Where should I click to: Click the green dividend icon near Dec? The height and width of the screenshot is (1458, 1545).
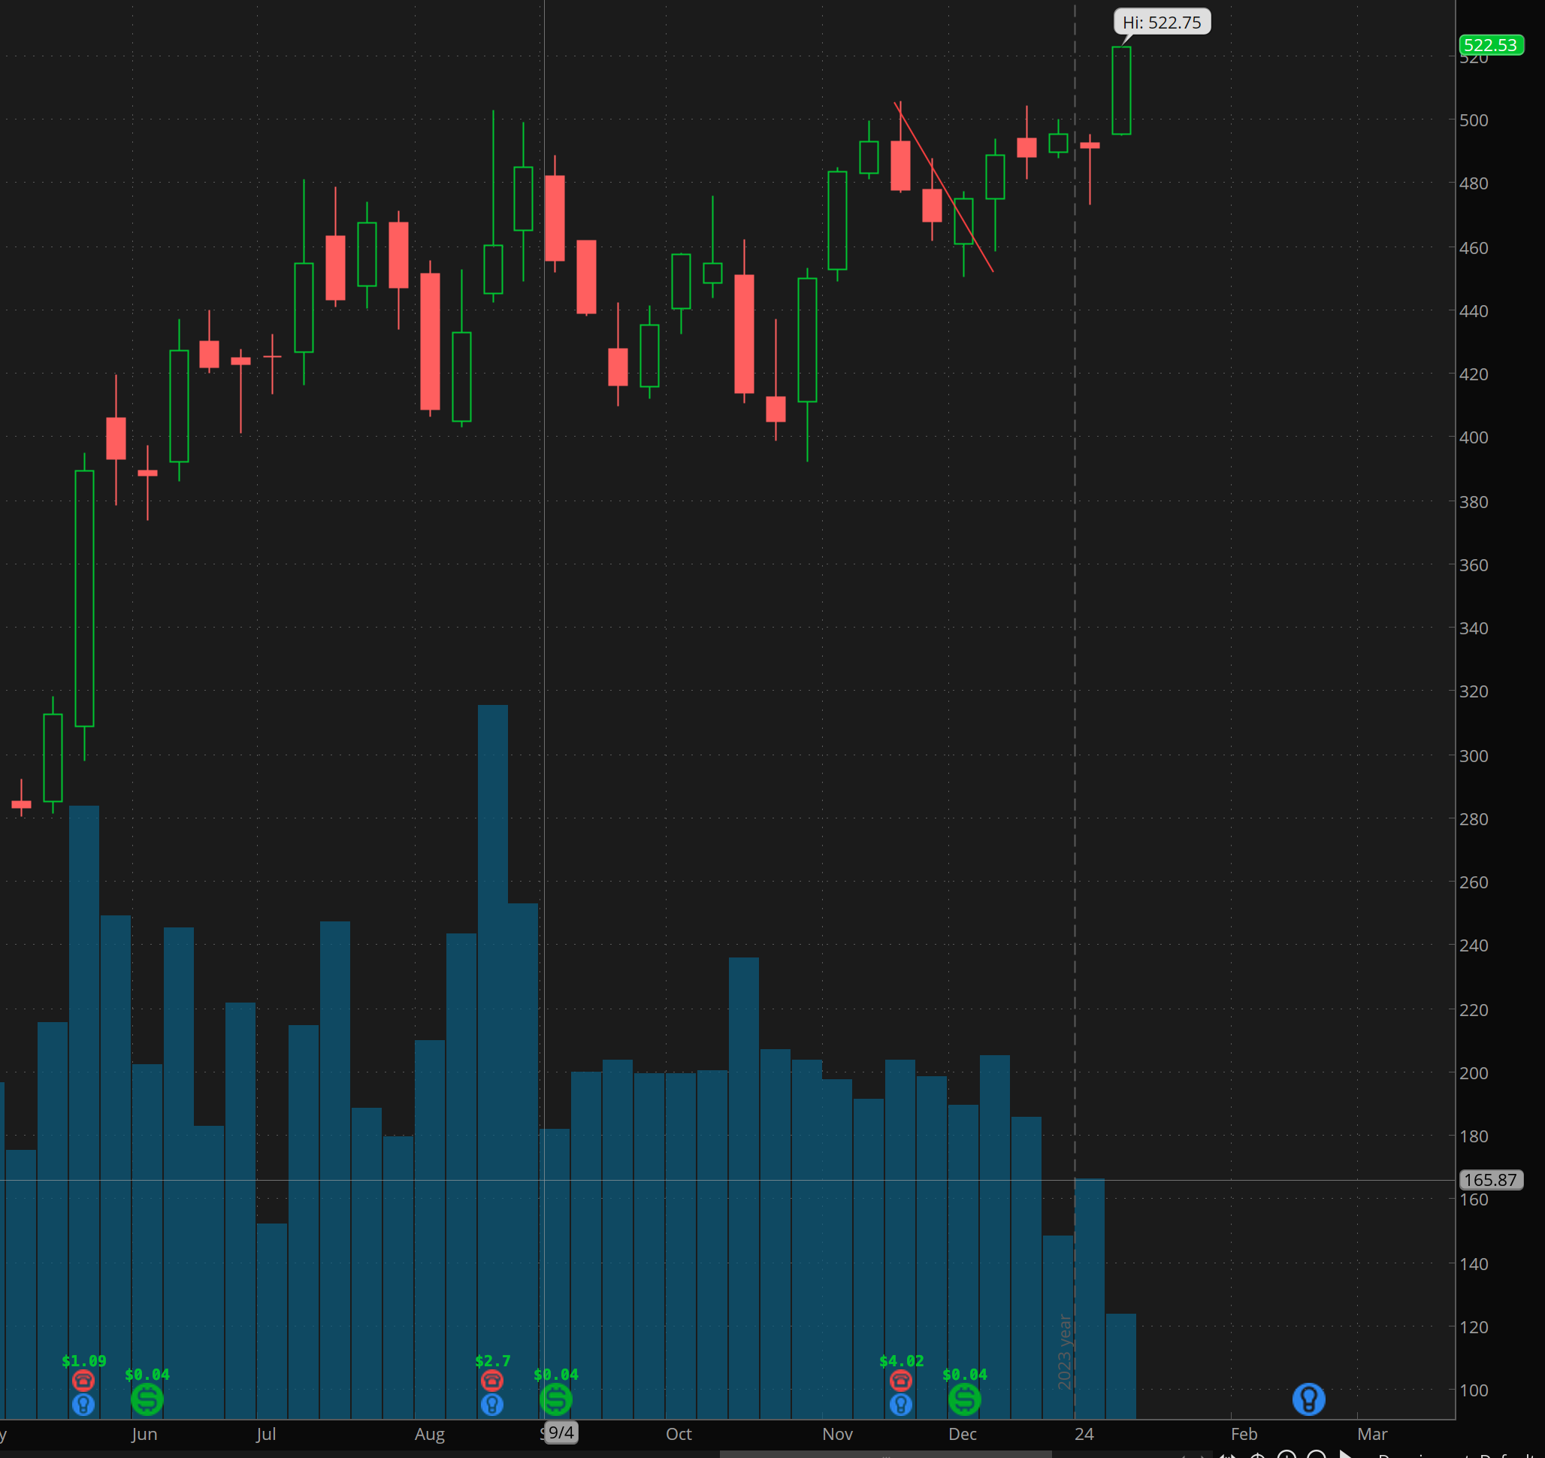pyautogui.click(x=964, y=1399)
